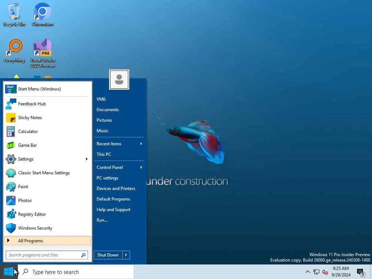The image size is (372, 279).
Task: Click the user account picture
Action: pyautogui.click(x=119, y=80)
